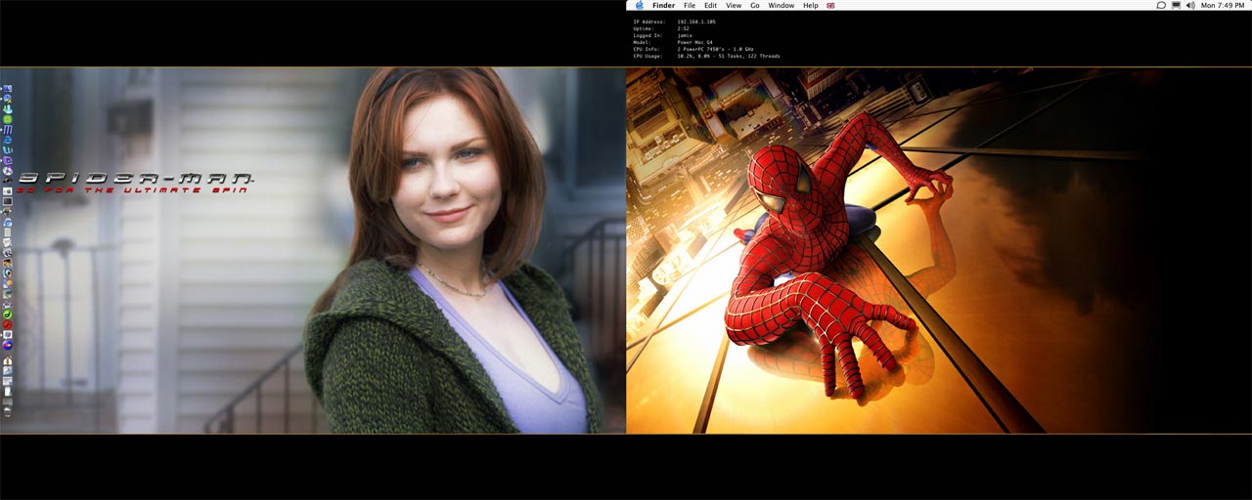
Task: Click the volume speaker icon
Action: point(1190,5)
